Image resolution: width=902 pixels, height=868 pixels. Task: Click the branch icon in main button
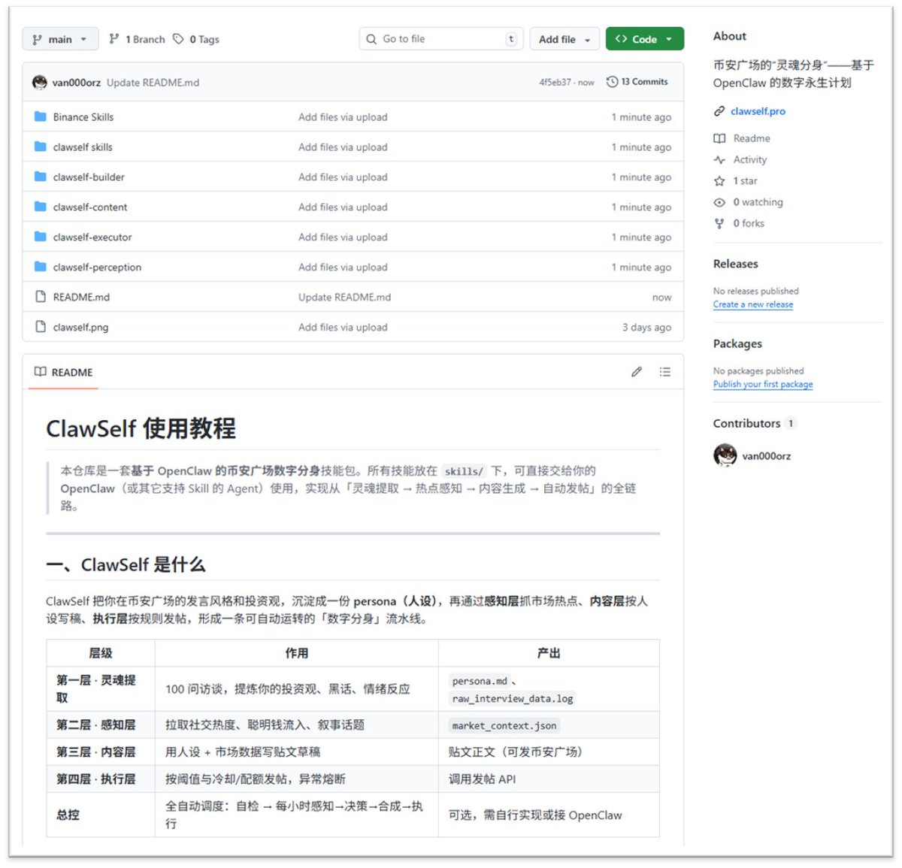pyautogui.click(x=38, y=39)
